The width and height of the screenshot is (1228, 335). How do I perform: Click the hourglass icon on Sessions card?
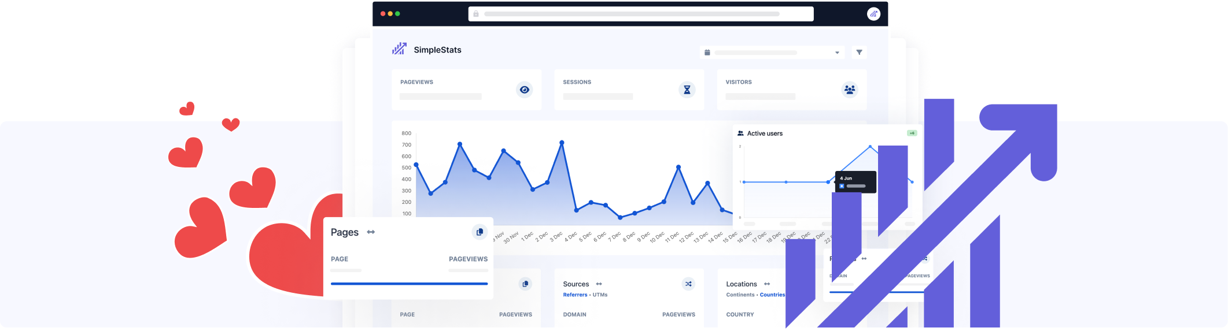(x=687, y=90)
